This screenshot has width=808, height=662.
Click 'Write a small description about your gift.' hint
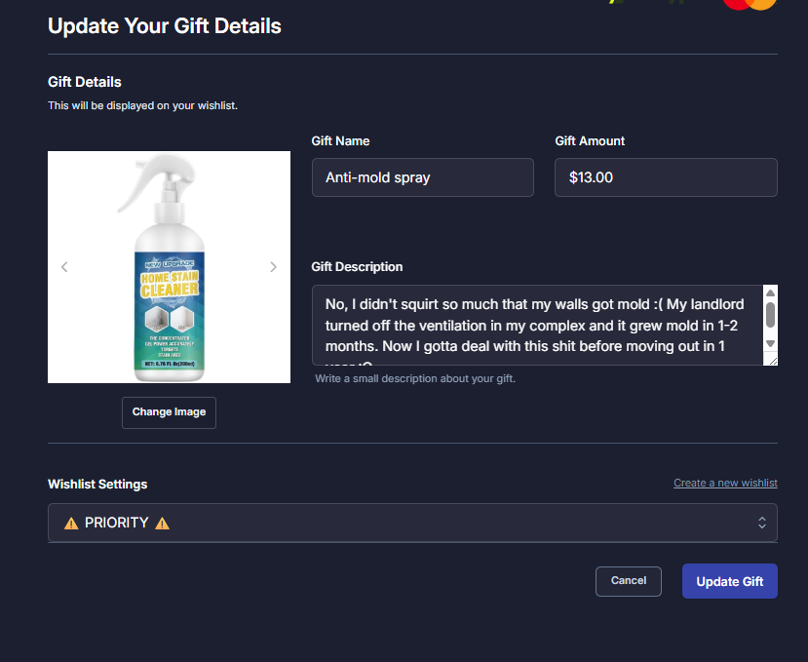click(415, 378)
